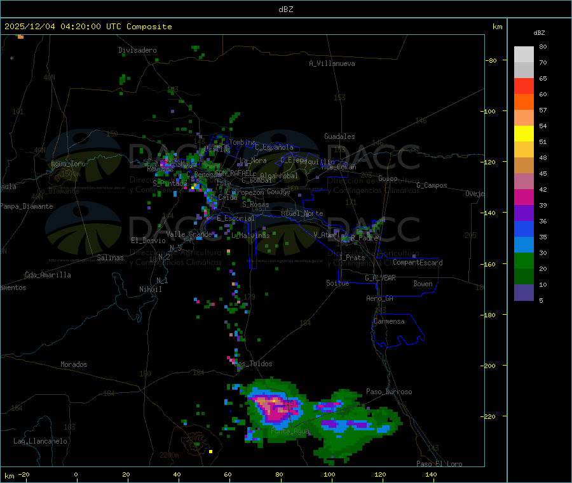This screenshot has height=483, width=572.
Task: Click the 'Morados' map label
Action: click(x=74, y=364)
